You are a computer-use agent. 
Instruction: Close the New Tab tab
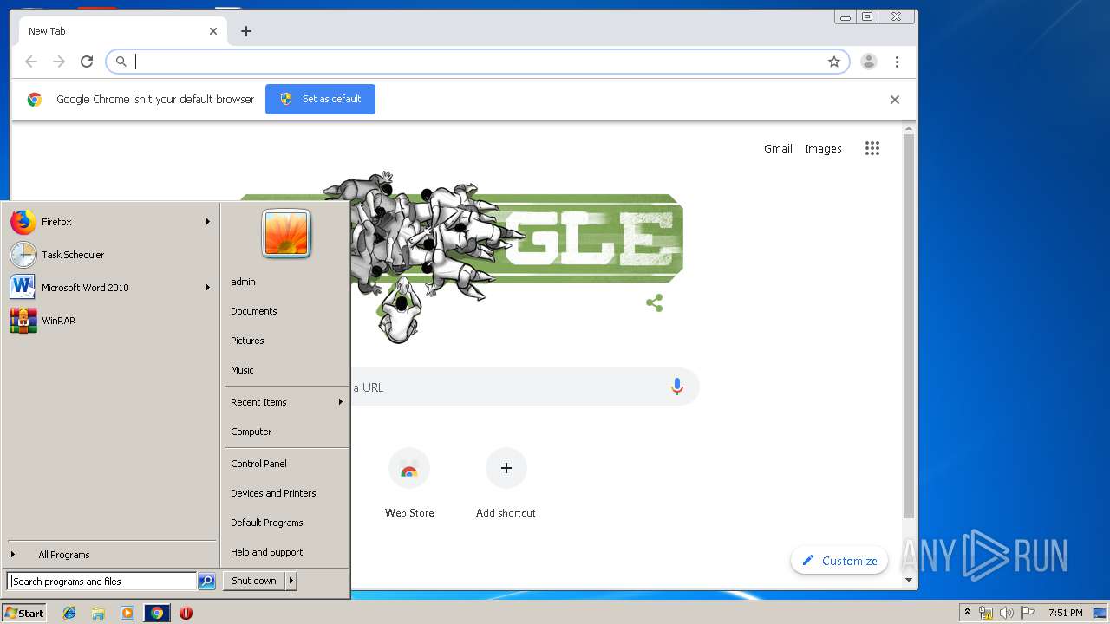point(213,31)
